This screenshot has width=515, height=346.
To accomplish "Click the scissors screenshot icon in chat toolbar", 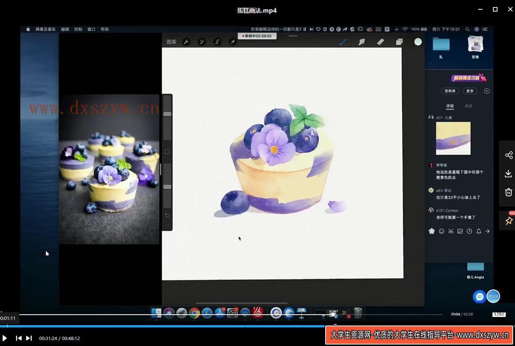I will point(451,231).
